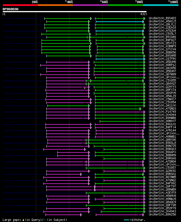181x222 pixels.
Task: Select UniRef100_B4FA27 label
Action: [162, 40]
